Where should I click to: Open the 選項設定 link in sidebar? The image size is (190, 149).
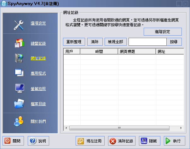click(38, 23)
